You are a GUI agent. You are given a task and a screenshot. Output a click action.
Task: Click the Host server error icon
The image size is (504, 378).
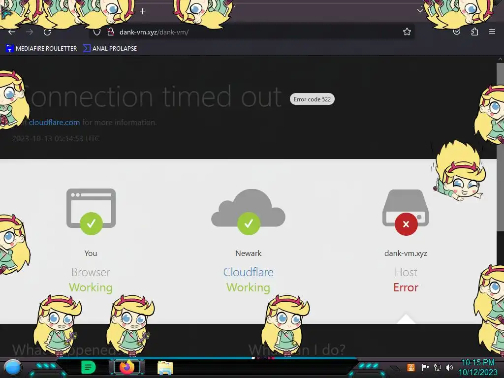pyautogui.click(x=406, y=212)
